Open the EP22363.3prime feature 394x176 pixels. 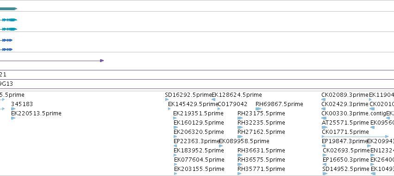197,141
